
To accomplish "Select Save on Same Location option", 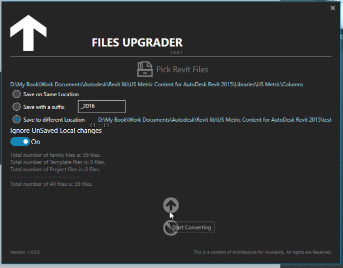I will tap(16, 94).
